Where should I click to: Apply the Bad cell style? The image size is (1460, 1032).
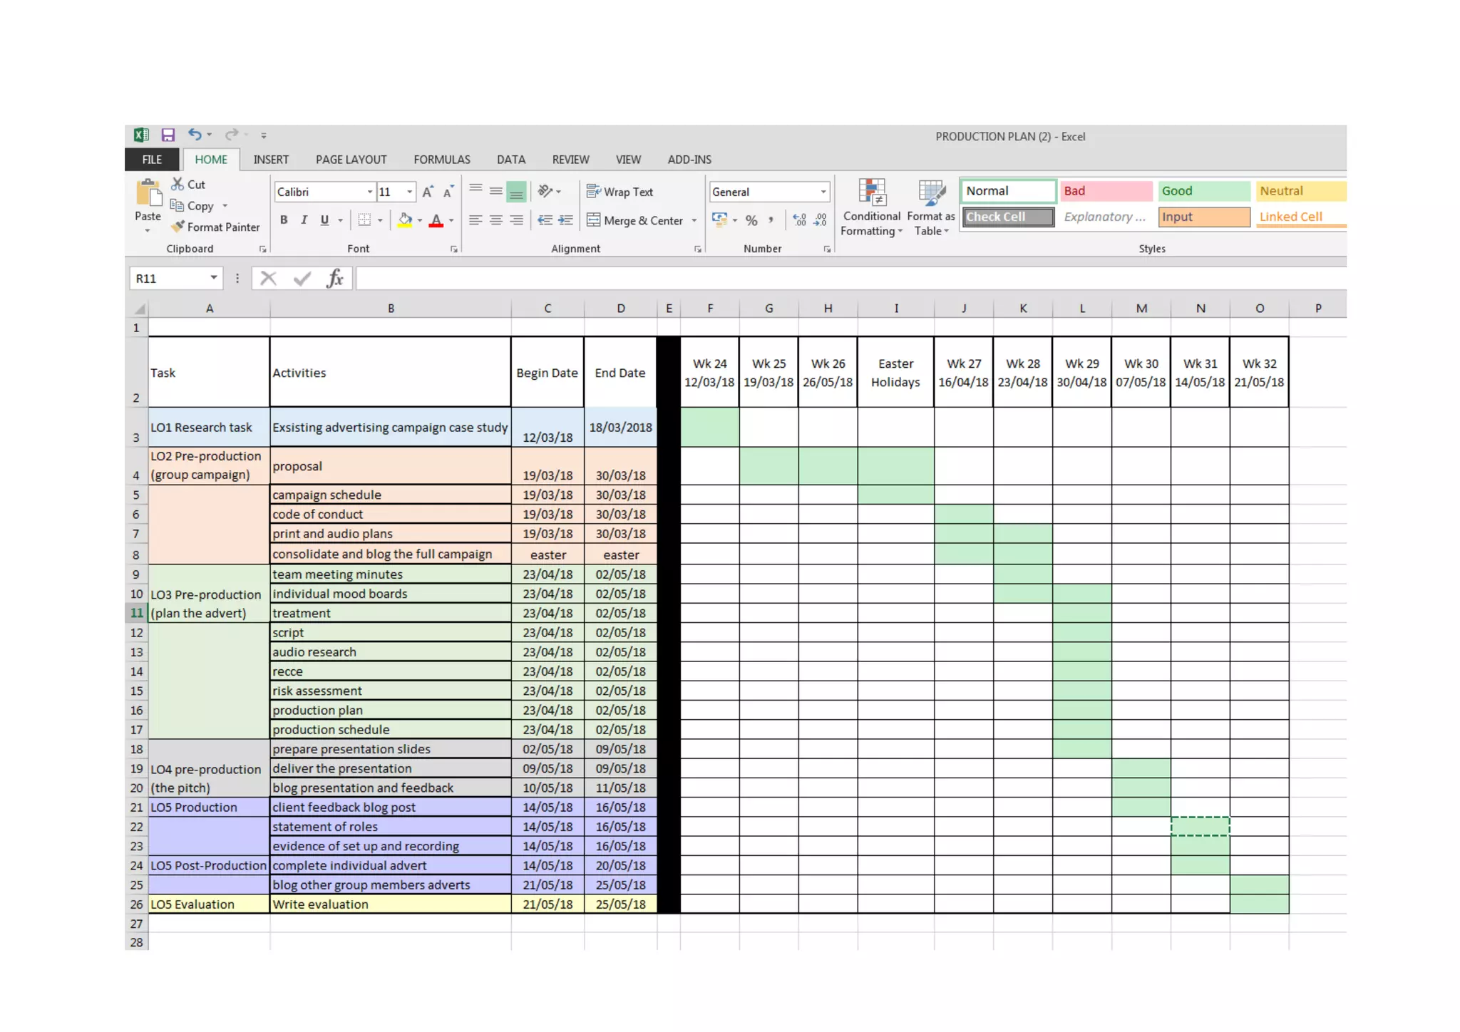point(1106,191)
